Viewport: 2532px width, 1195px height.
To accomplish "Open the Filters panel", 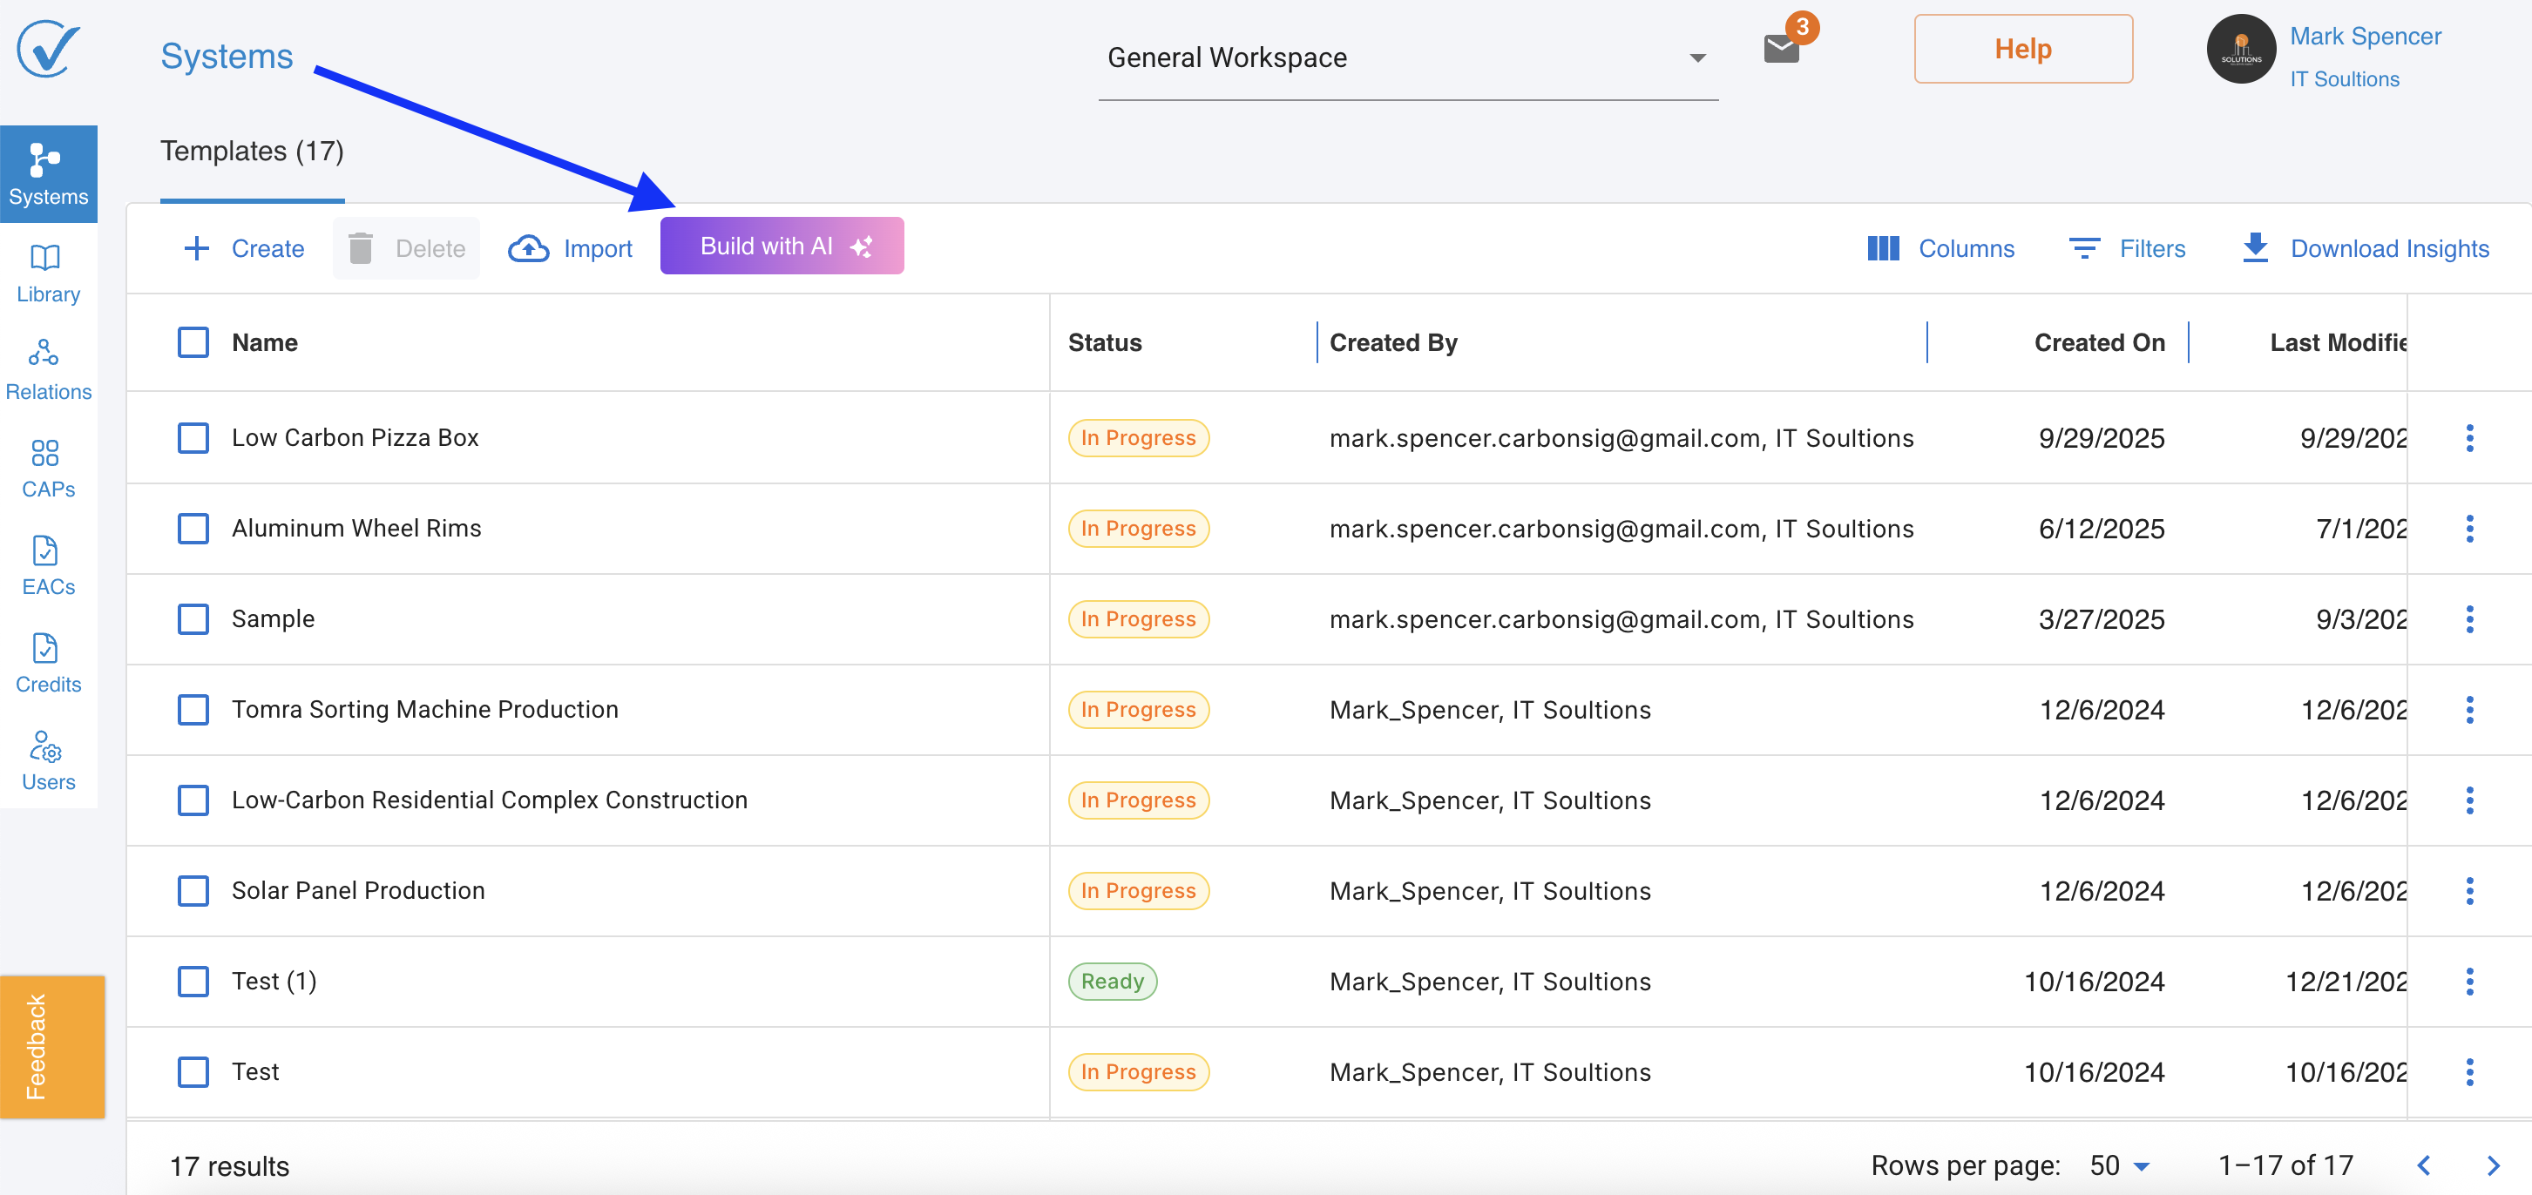I will click(2127, 248).
